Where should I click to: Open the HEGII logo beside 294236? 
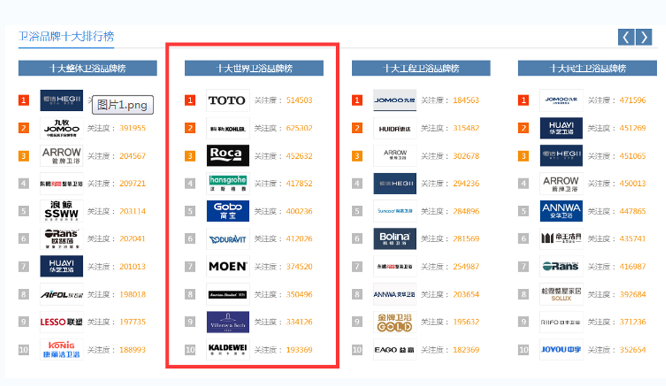click(395, 183)
